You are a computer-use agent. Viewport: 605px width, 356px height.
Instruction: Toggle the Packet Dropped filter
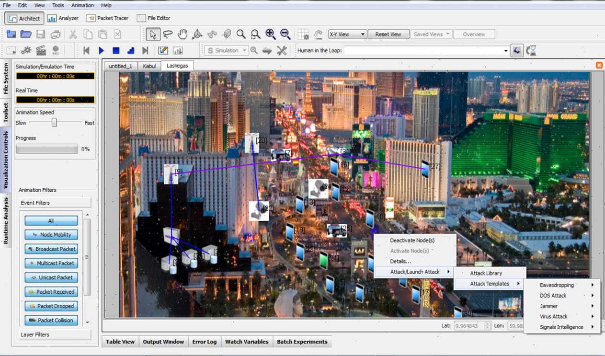point(51,306)
